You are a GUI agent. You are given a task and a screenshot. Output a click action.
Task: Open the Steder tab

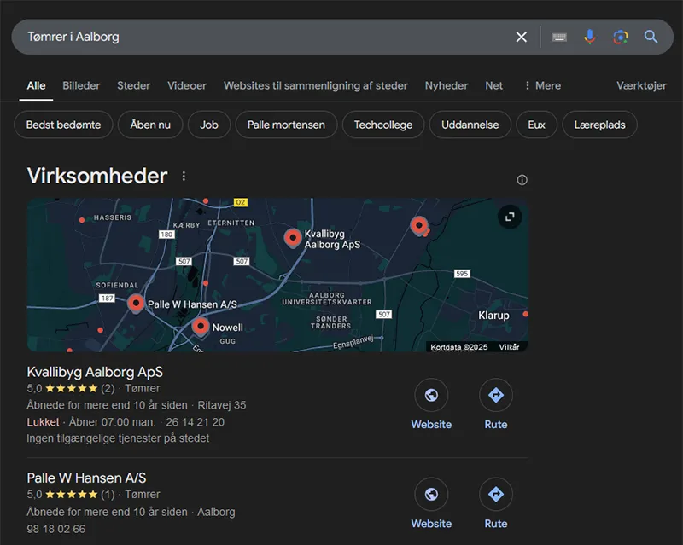134,86
